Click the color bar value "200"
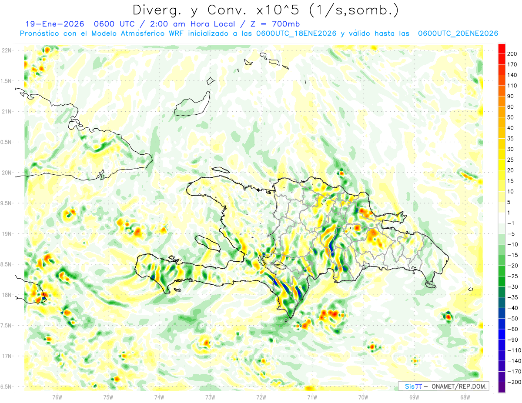This screenshot has width=522, height=403. pos(512,54)
